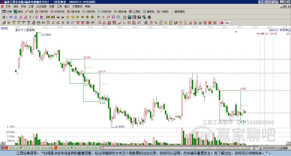
Task: Click the first yellow diamond arrow icon
Action: pos(68,17)
